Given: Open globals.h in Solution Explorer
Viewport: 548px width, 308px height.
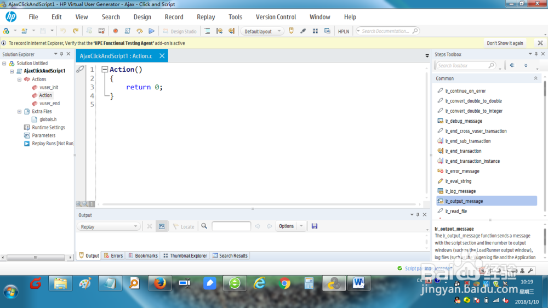Looking at the screenshot, I should pyautogui.click(x=48, y=119).
